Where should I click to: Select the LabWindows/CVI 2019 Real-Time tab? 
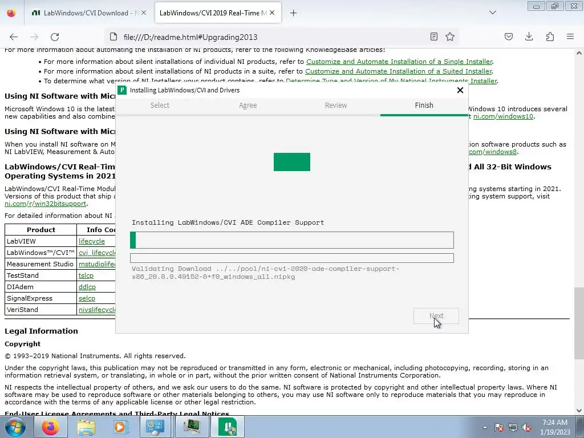(218, 13)
